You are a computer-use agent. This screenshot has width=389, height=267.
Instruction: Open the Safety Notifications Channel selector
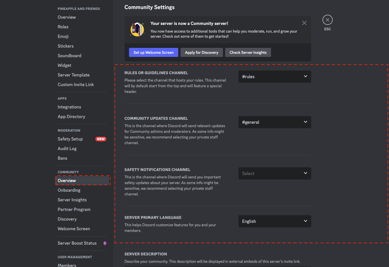(274, 173)
